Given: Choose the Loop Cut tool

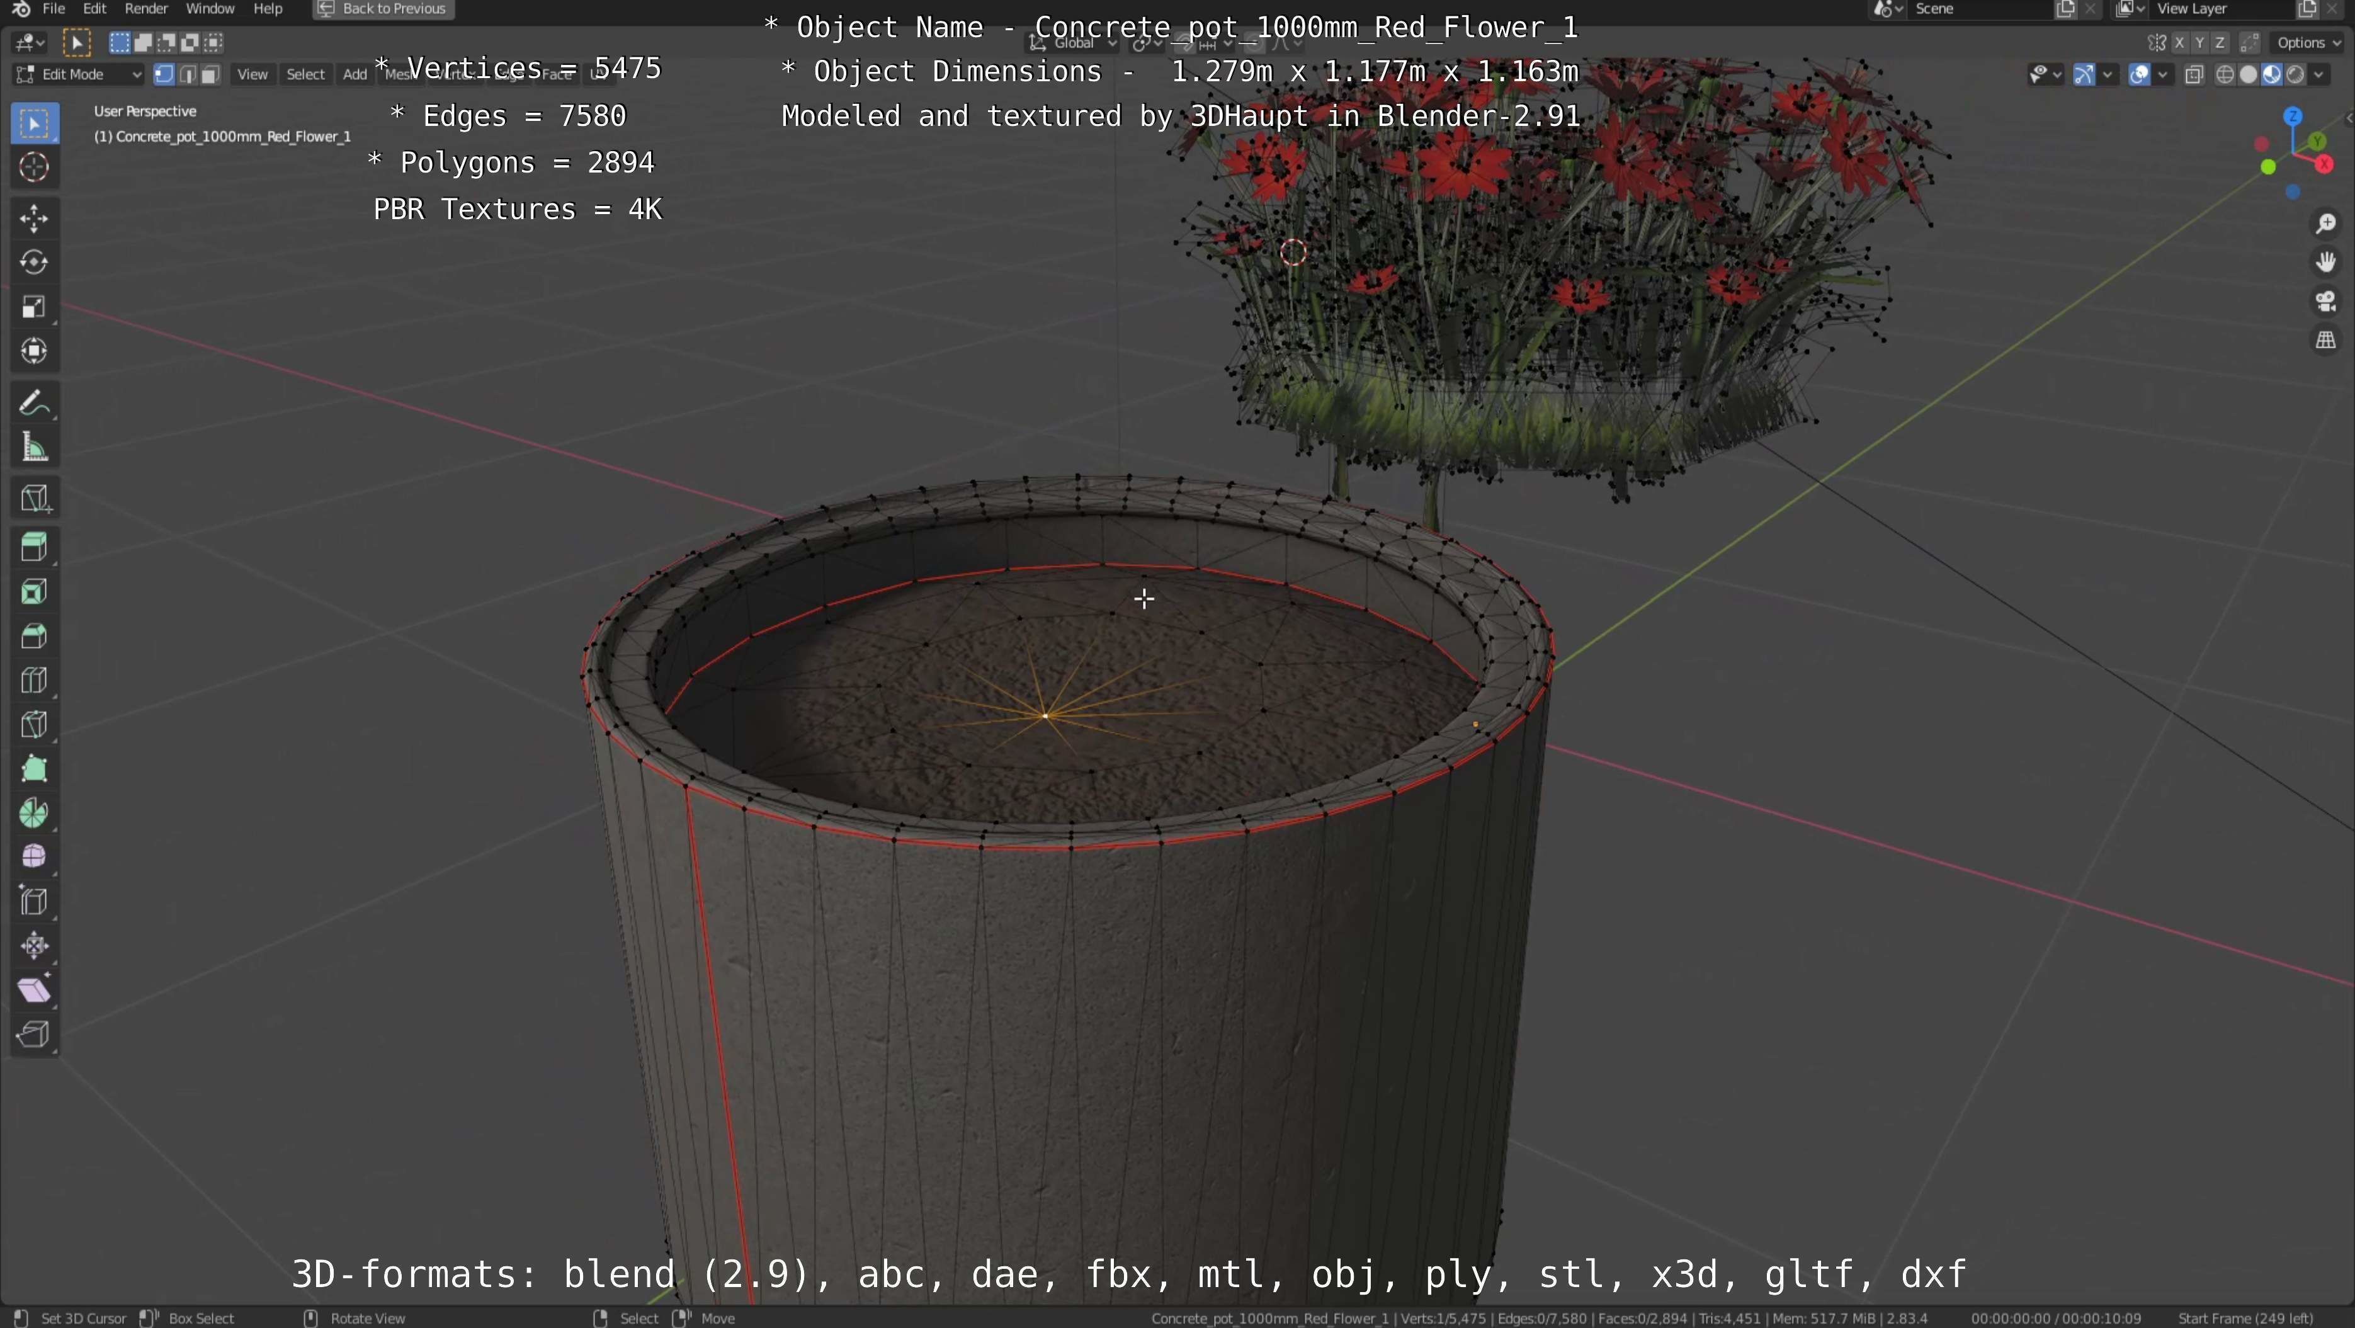Looking at the screenshot, I should click(35, 680).
